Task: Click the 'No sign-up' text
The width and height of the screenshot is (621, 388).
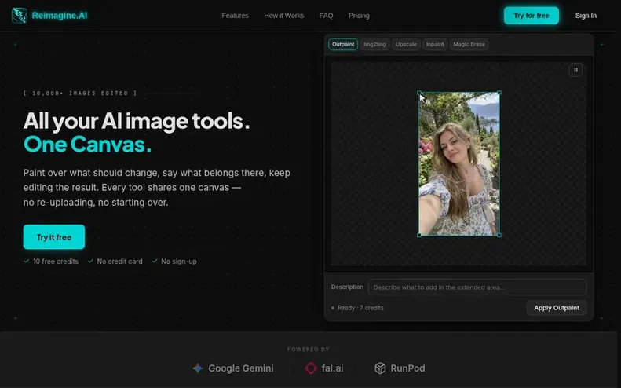Action: click(179, 262)
